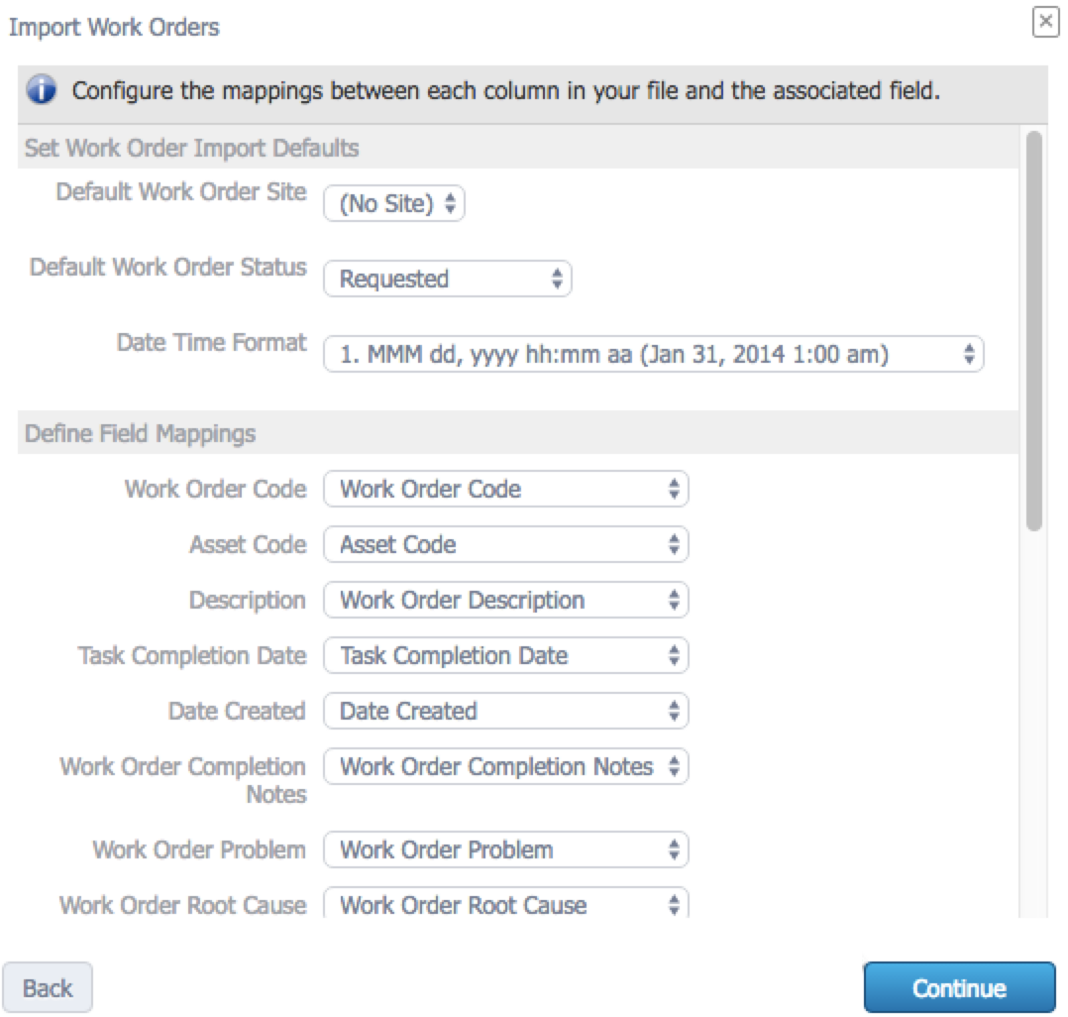
Task: Click the Set Work Order Import Defaults header
Action: (191, 148)
